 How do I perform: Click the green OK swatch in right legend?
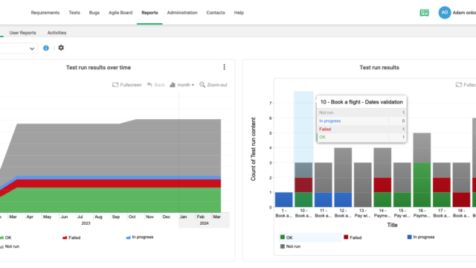click(283, 237)
